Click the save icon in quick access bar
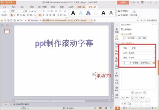The width and height of the screenshot is (159, 110). [x=5, y=21]
